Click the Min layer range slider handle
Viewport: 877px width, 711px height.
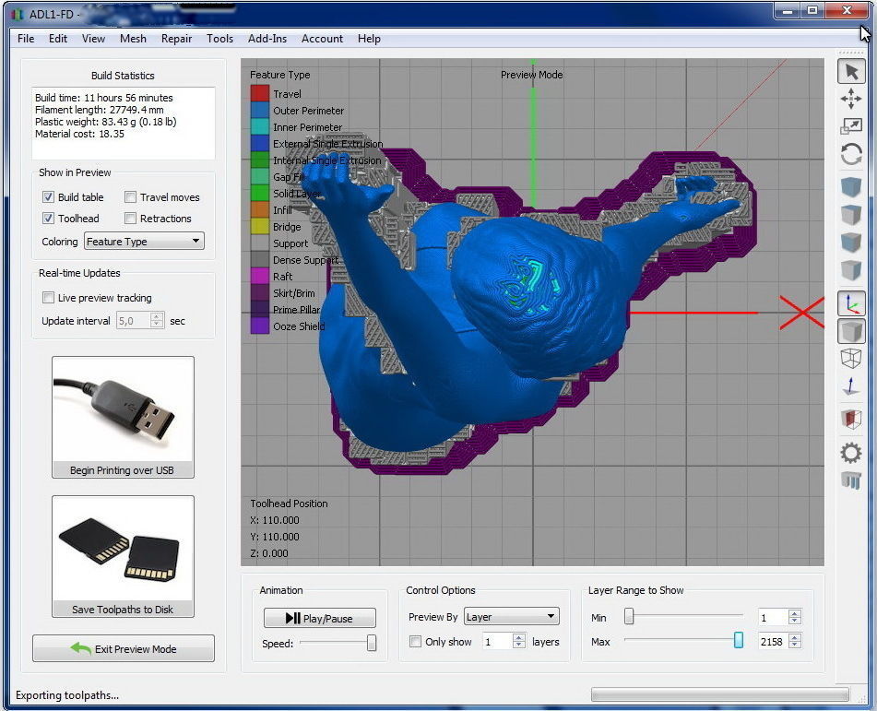pyautogui.click(x=629, y=616)
